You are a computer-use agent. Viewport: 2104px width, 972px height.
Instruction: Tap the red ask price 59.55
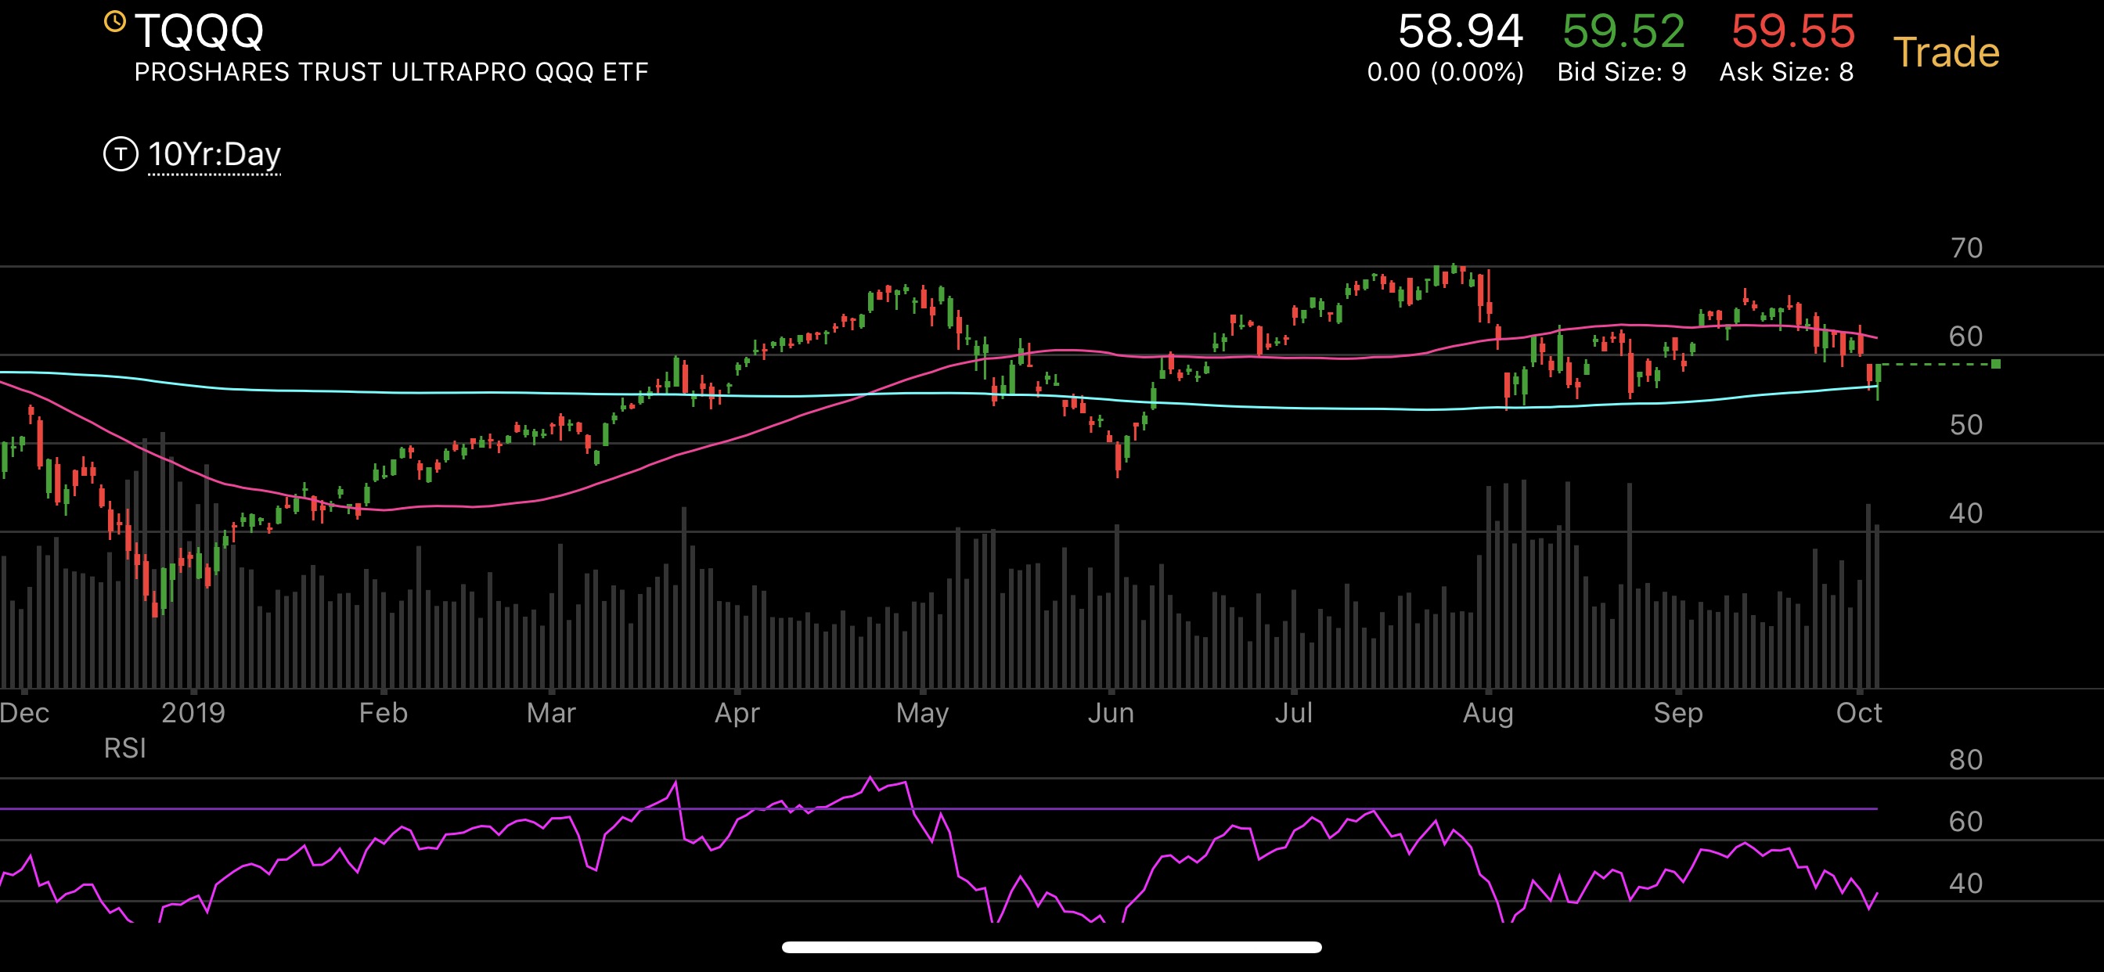point(1792,32)
